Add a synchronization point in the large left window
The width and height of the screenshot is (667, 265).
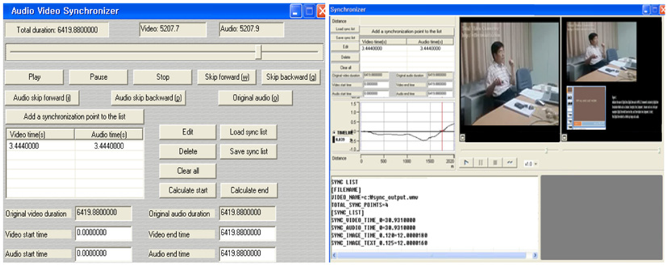coord(75,117)
